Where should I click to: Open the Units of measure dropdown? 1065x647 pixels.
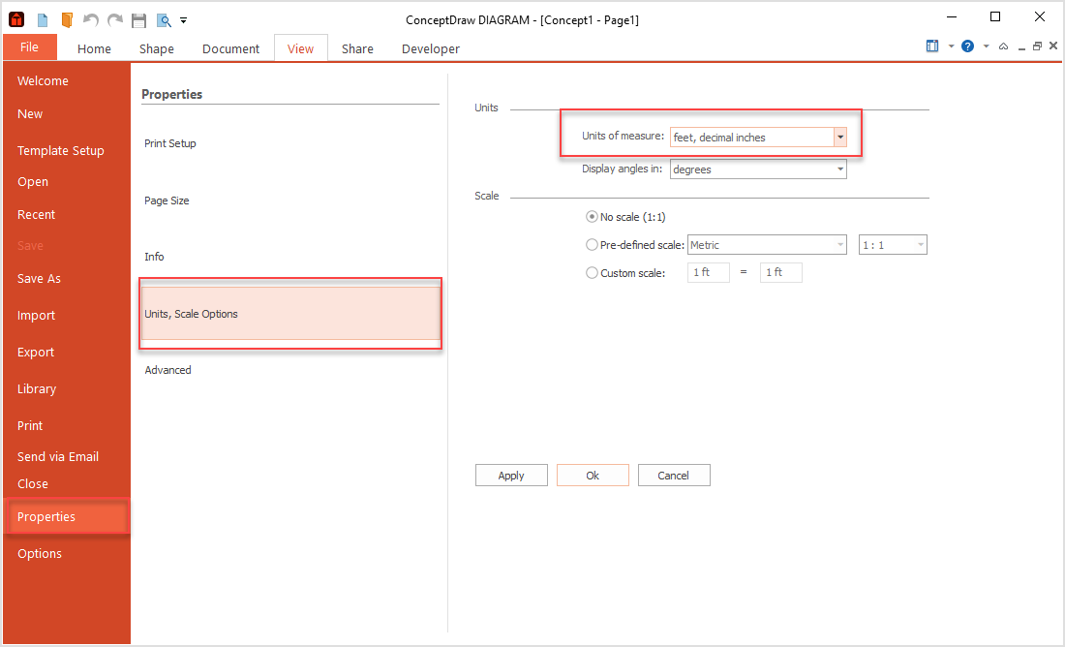(840, 138)
